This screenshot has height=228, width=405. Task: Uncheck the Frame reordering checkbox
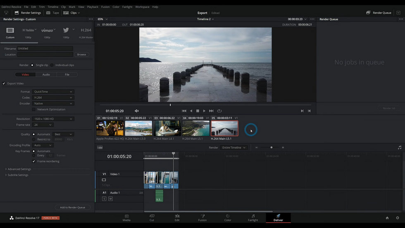tap(33, 161)
